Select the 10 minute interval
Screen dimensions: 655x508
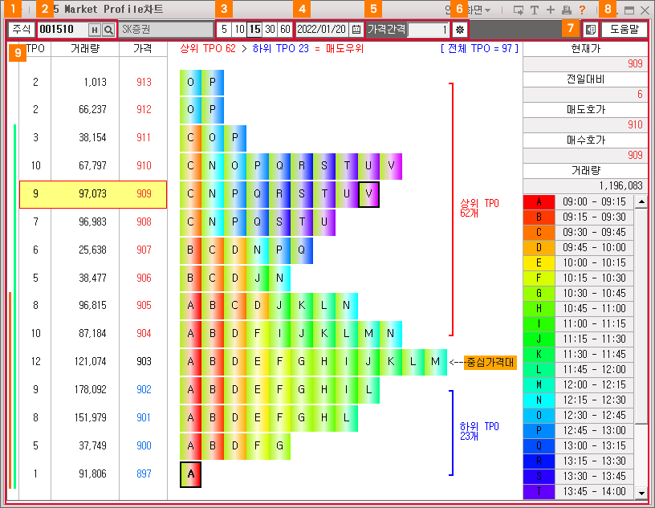[x=239, y=29]
